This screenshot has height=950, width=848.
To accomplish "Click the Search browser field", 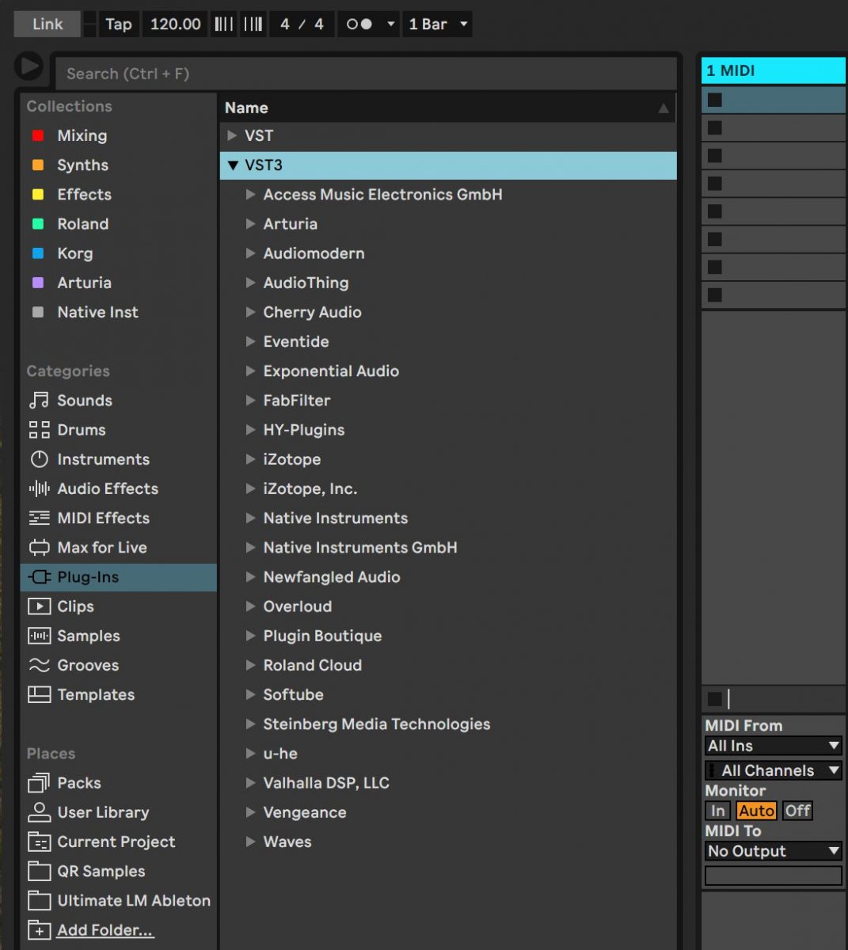I will pyautogui.click(x=366, y=74).
